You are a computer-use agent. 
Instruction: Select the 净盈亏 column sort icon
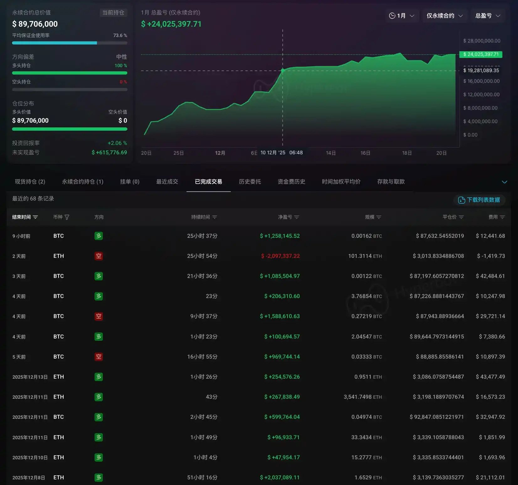[x=297, y=217]
